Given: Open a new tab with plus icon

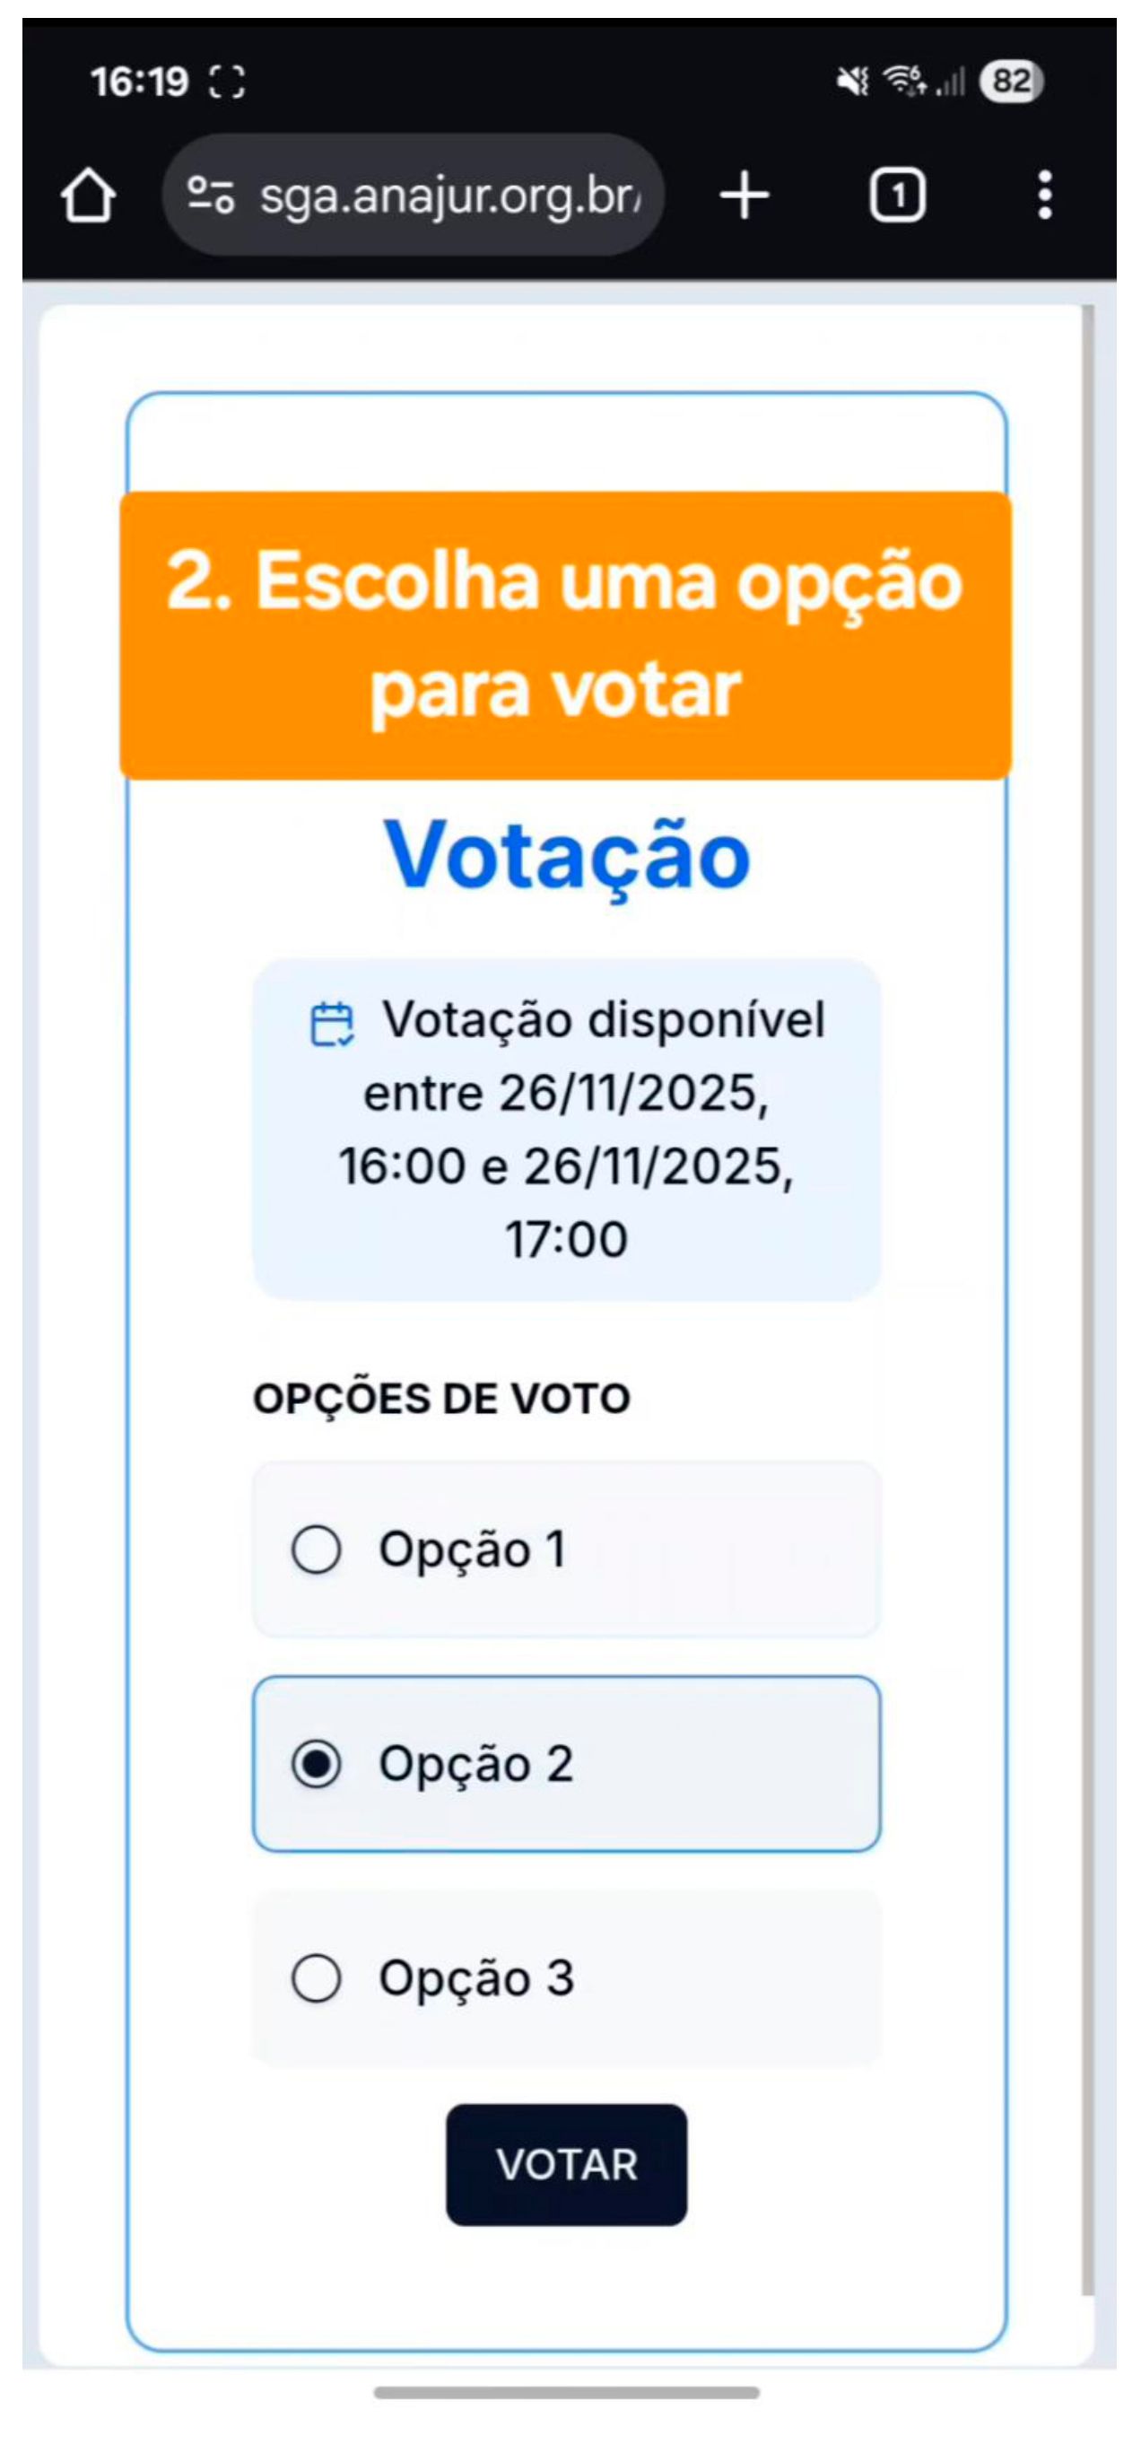Looking at the screenshot, I should click(x=745, y=196).
